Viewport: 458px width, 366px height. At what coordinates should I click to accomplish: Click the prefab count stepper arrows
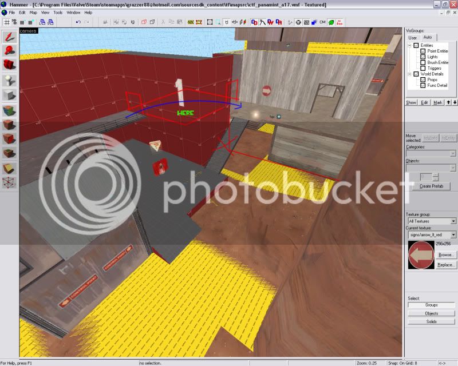pos(436,177)
